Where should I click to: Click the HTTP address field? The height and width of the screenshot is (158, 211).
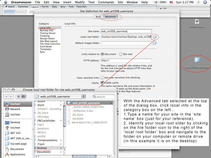pyautogui.click(x=126, y=61)
